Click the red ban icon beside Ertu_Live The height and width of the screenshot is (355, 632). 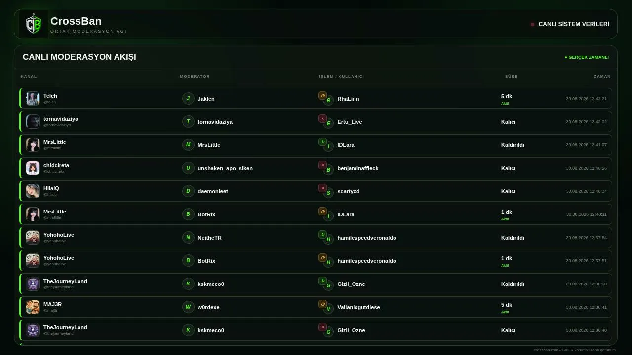click(322, 119)
